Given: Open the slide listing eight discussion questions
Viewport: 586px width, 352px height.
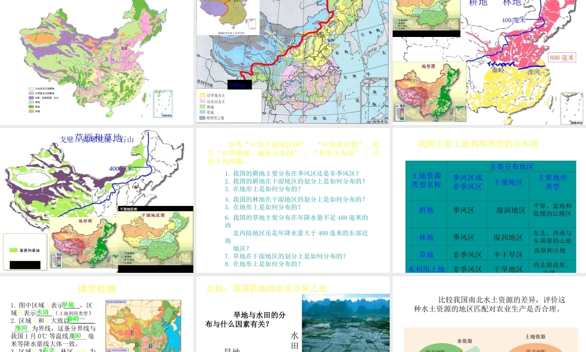Looking at the screenshot, I should 292,200.
